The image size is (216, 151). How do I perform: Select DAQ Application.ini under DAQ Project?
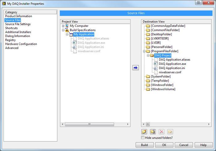(x=172, y=68)
